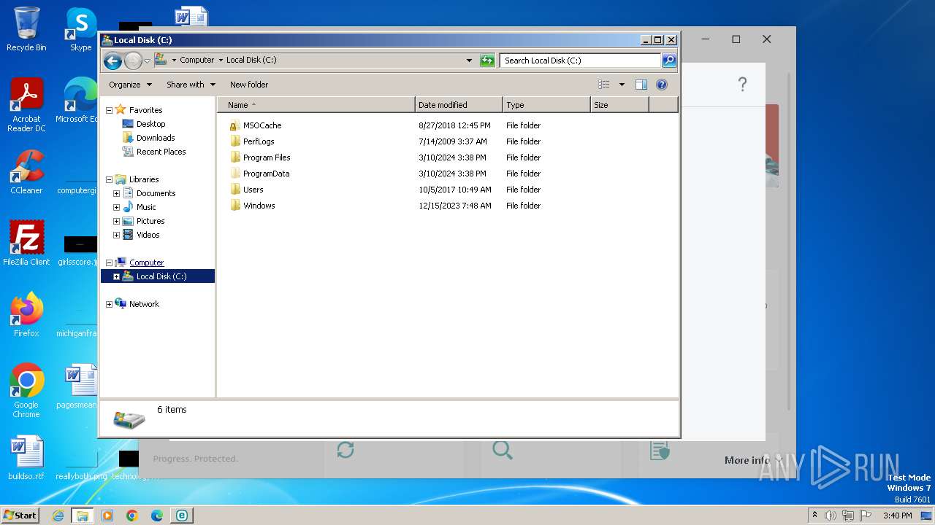The image size is (935, 525).
Task: Select the Windows folder
Action: point(259,206)
